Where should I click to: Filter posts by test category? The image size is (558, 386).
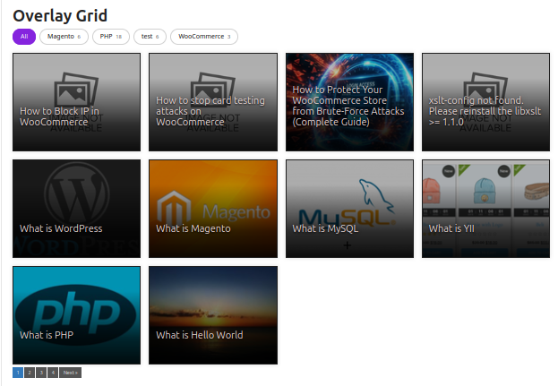click(x=150, y=37)
